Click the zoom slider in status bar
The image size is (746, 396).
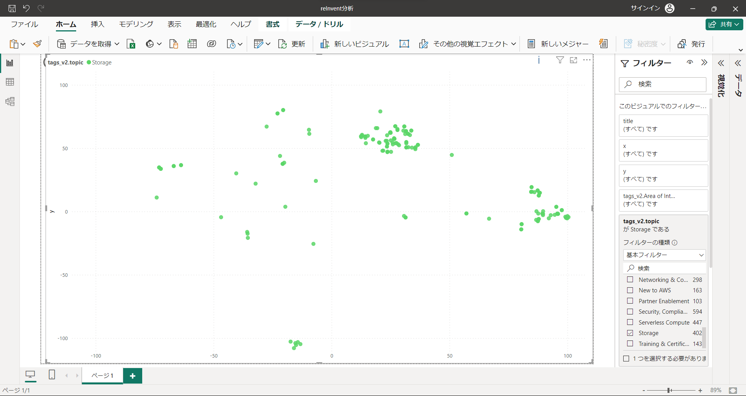[x=669, y=390]
